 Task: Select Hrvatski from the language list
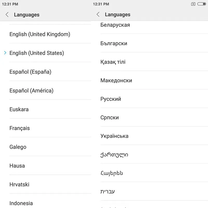point(19,184)
